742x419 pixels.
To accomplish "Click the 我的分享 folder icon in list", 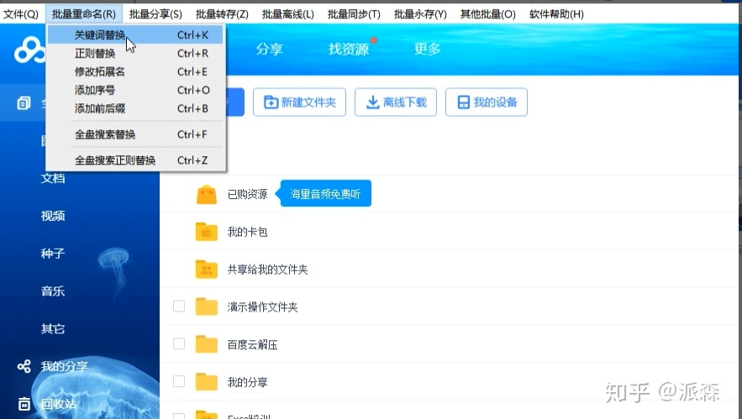I will [x=207, y=382].
